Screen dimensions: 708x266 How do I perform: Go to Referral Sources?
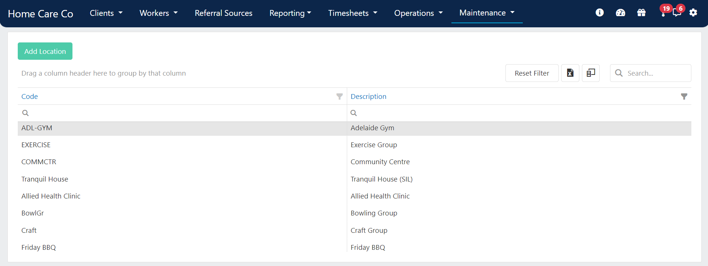(224, 13)
